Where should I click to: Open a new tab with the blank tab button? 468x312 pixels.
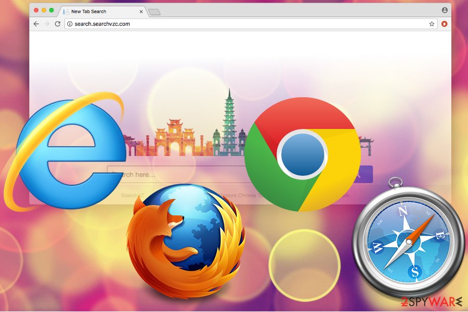coord(154,12)
